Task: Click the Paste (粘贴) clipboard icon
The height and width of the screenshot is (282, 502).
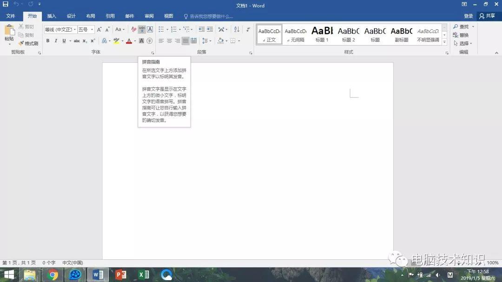Action: click(9, 30)
